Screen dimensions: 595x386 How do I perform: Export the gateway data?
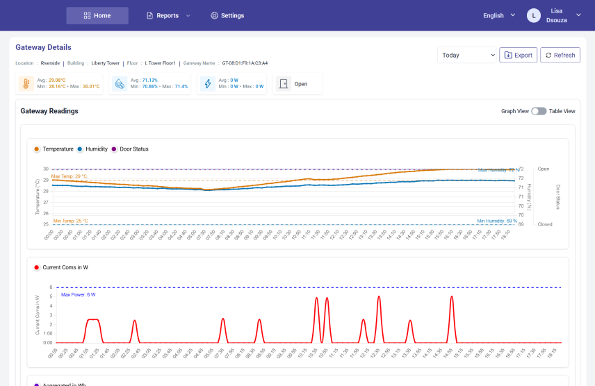pyautogui.click(x=518, y=55)
